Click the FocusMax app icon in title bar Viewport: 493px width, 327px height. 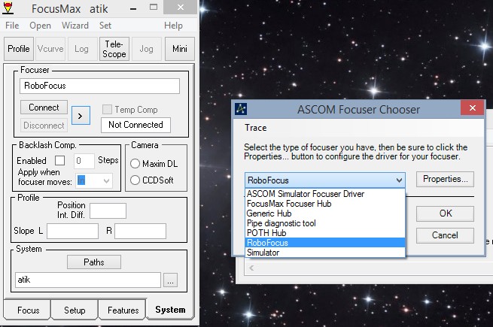coord(8,8)
